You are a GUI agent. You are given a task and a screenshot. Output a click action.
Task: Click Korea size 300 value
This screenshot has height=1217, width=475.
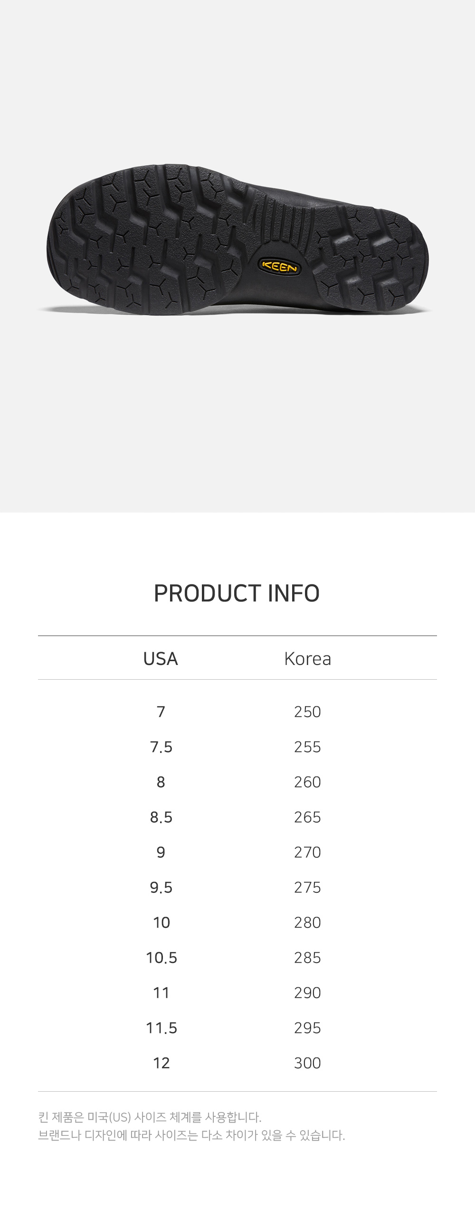[307, 1063]
